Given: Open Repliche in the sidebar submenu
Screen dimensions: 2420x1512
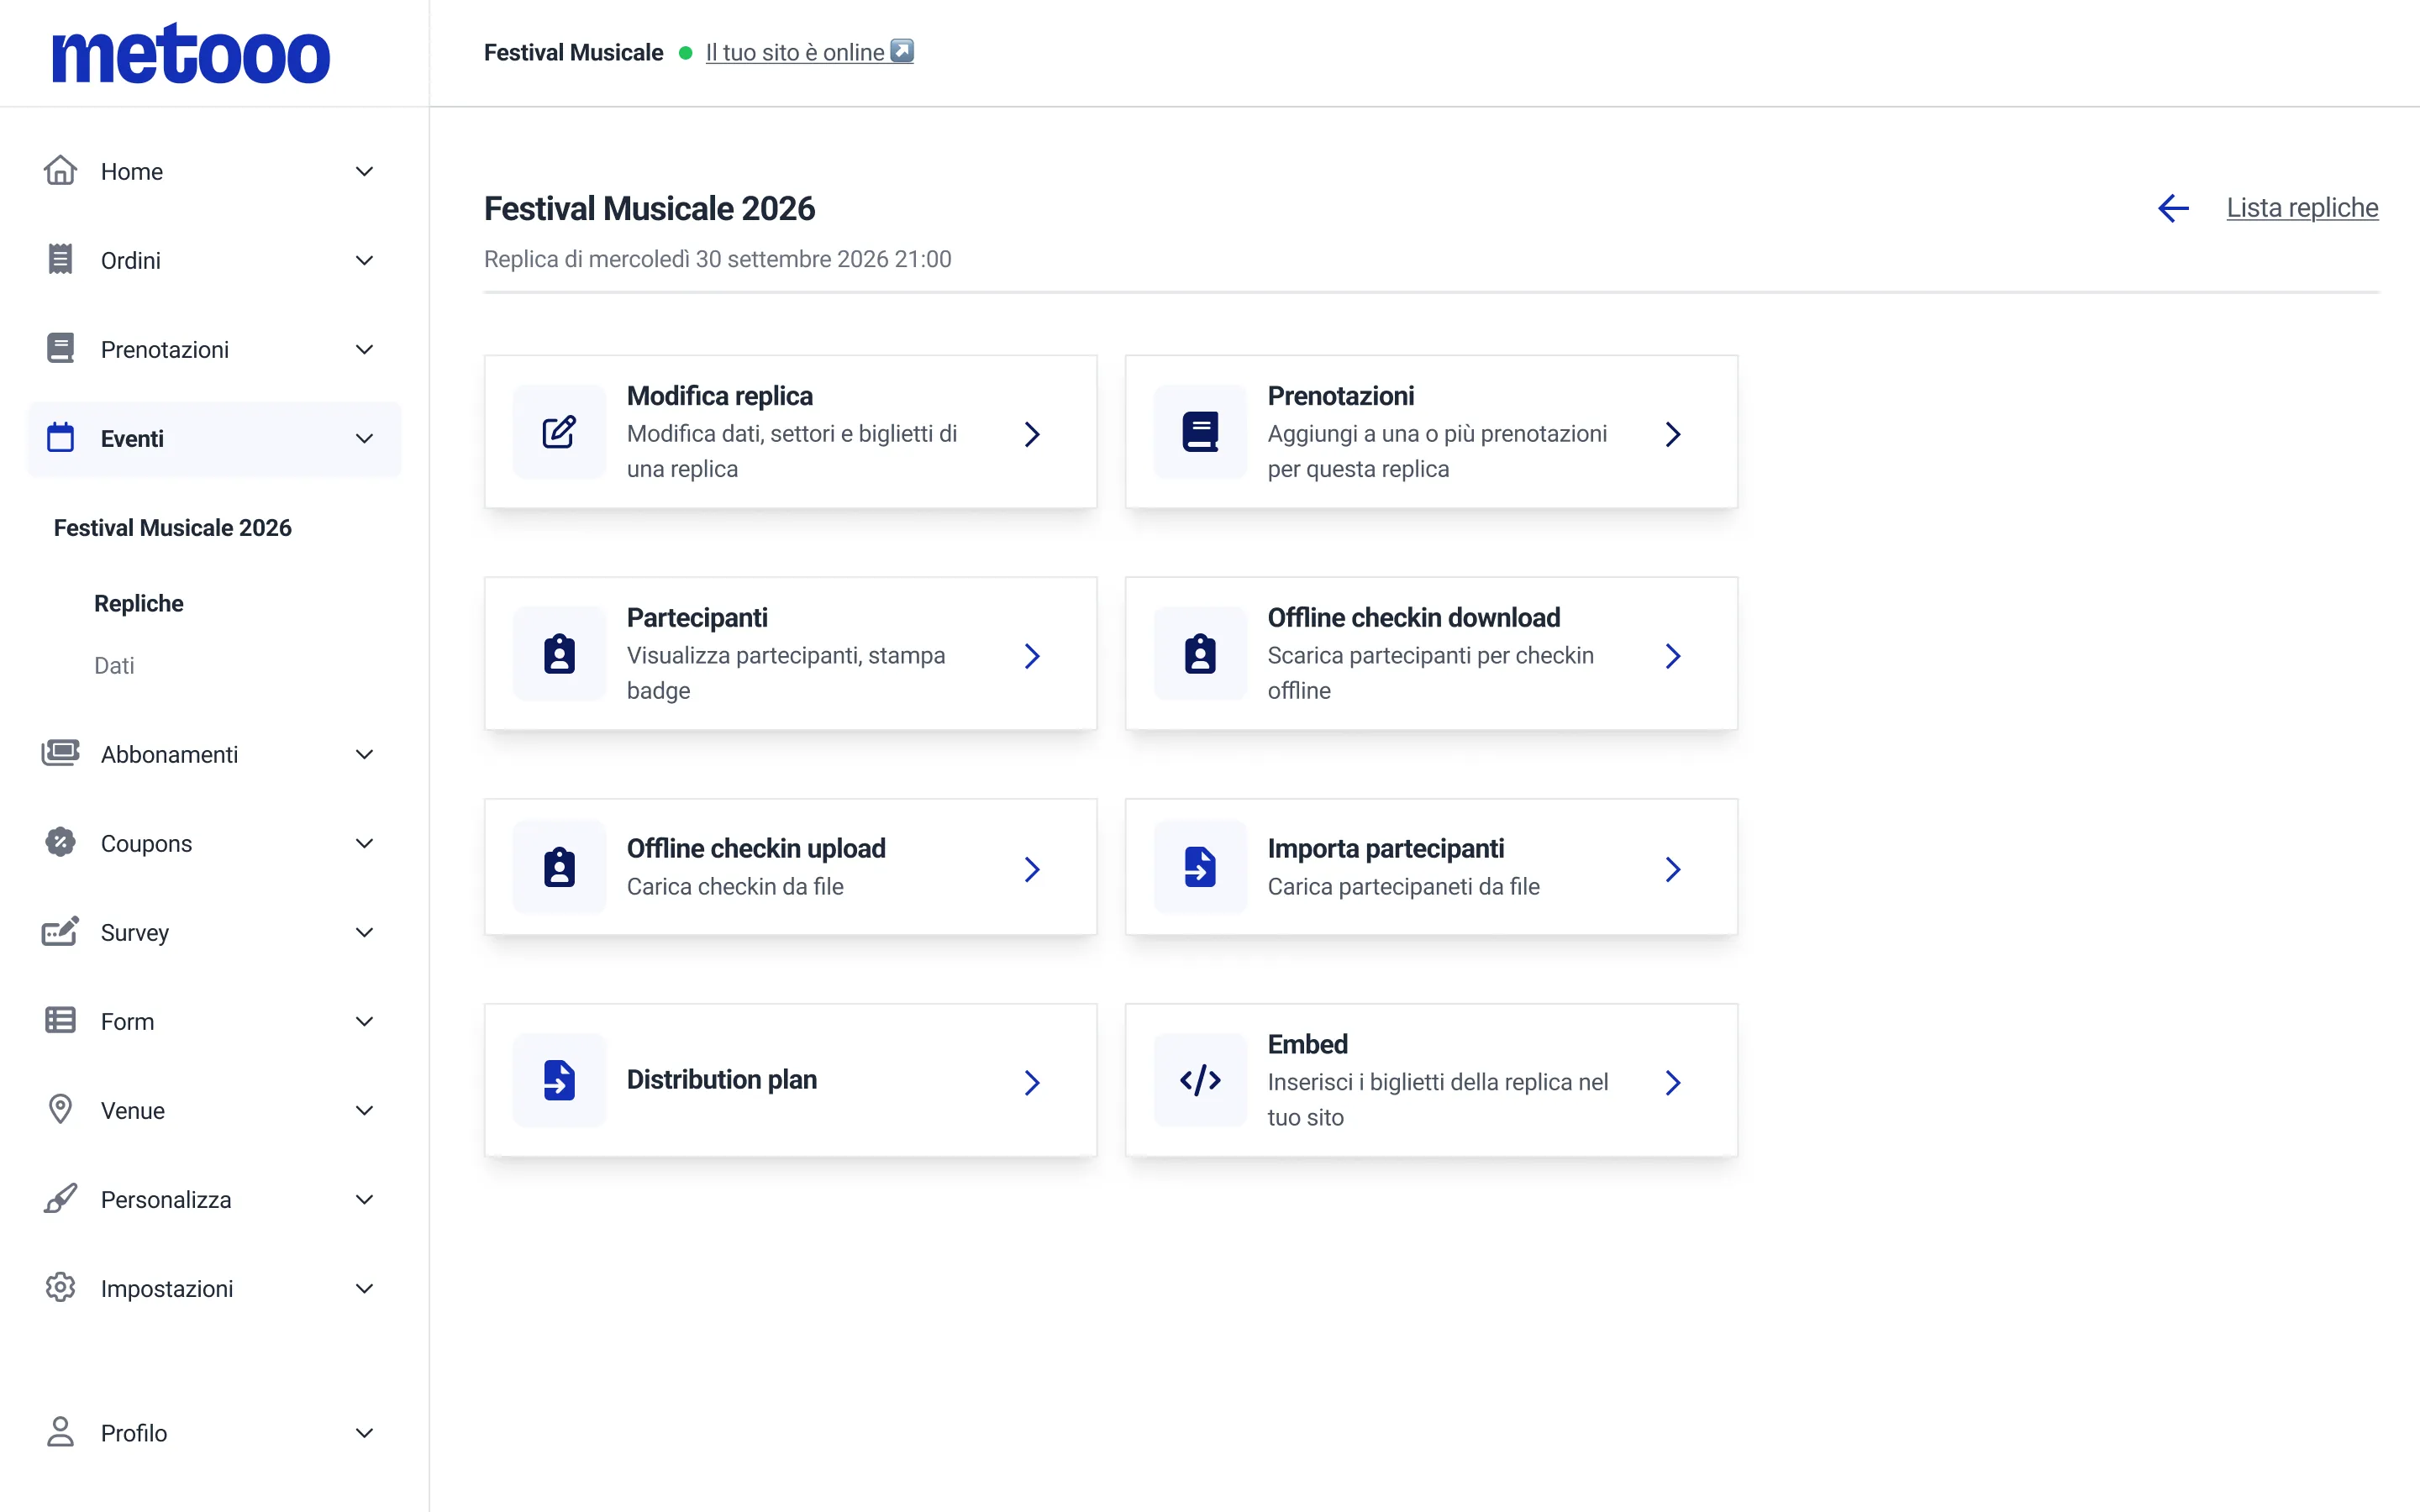Looking at the screenshot, I should click(x=139, y=603).
